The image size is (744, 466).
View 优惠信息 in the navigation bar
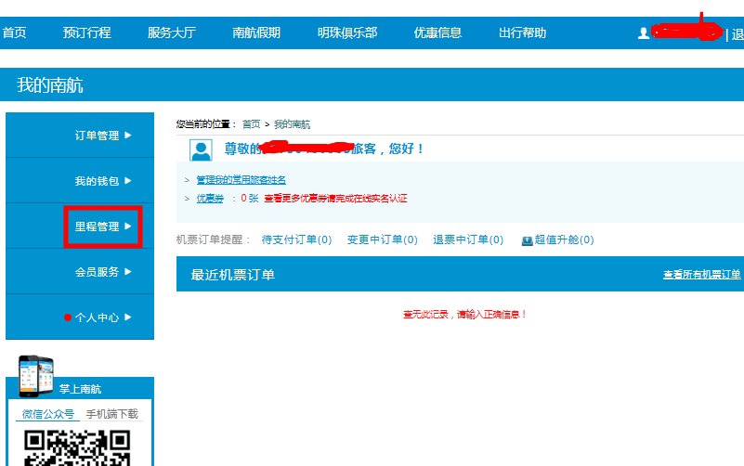437,32
